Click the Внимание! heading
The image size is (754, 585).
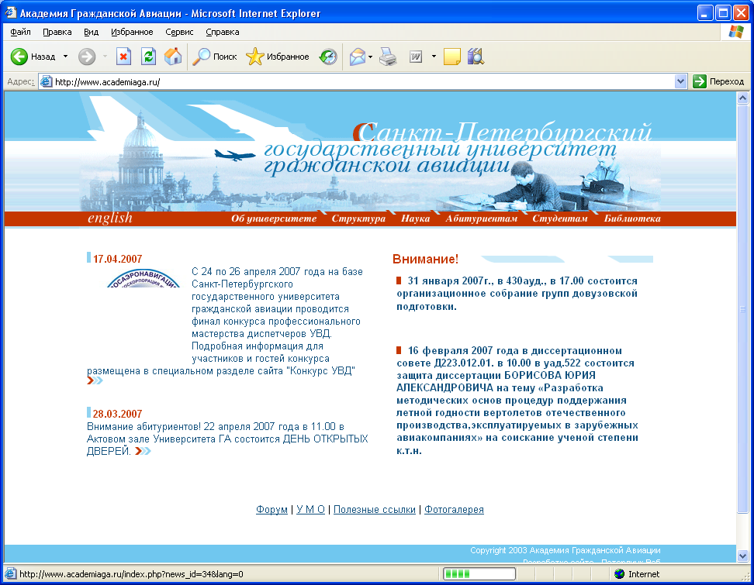pyautogui.click(x=426, y=260)
